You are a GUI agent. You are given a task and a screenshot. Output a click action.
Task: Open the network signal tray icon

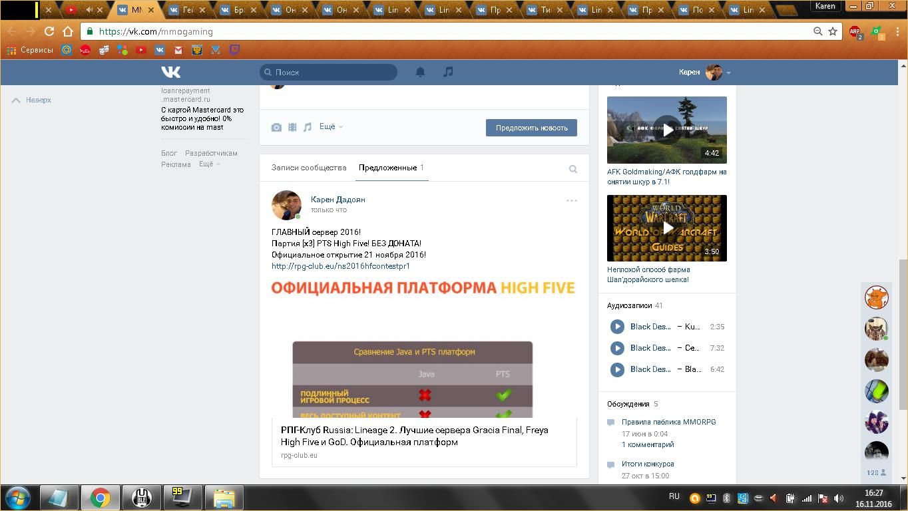[806, 498]
